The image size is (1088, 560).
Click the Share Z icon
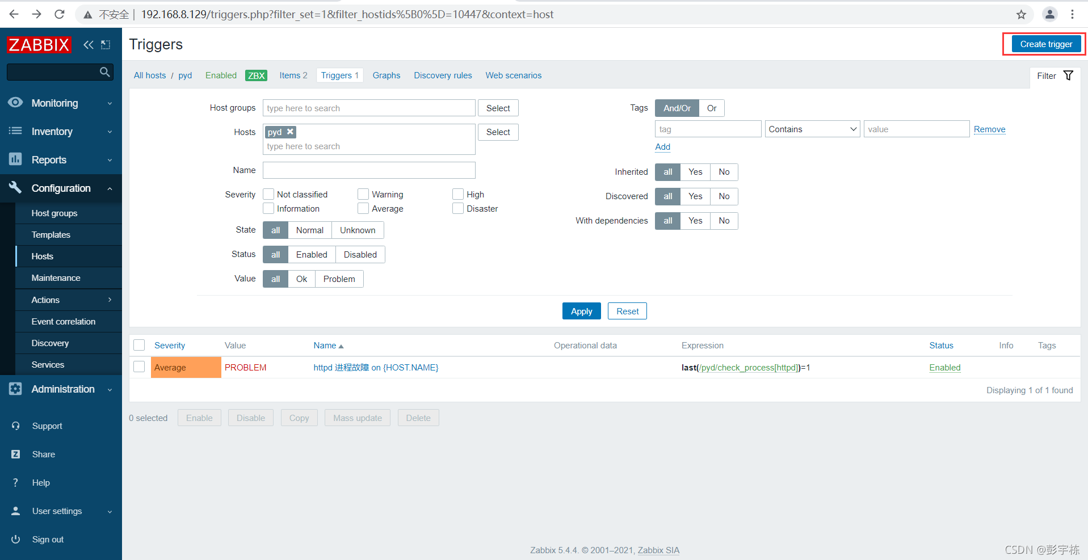pos(16,454)
